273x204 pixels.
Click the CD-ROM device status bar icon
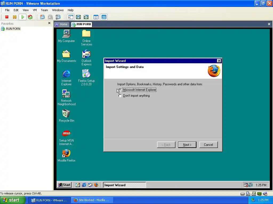248,194
